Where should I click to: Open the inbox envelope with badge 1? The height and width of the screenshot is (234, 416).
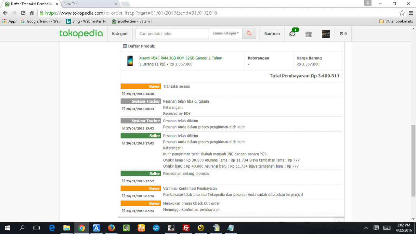click(x=292, y=33)
